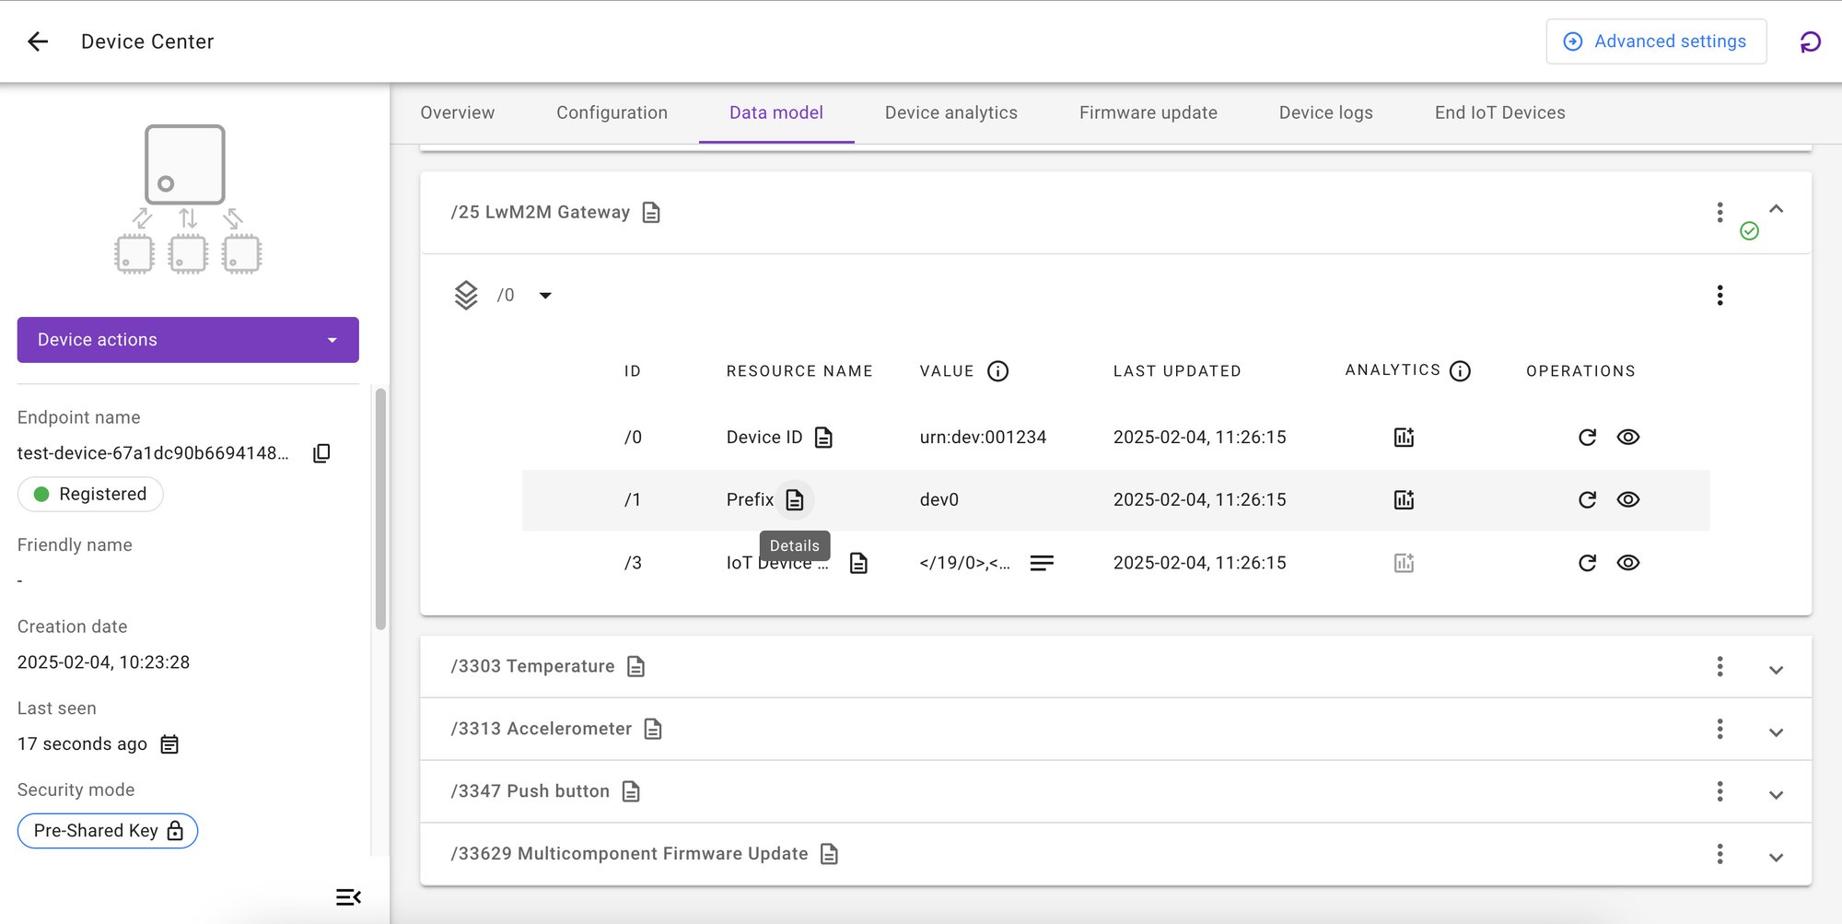Go back using the arrow icon
Screen dimensions: 1842x924
[x=38, y=41]
